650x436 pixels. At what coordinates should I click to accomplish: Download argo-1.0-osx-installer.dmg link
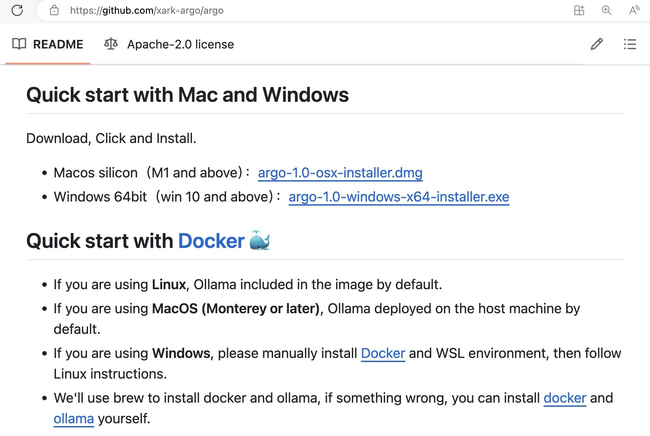[x=340, y=173]
